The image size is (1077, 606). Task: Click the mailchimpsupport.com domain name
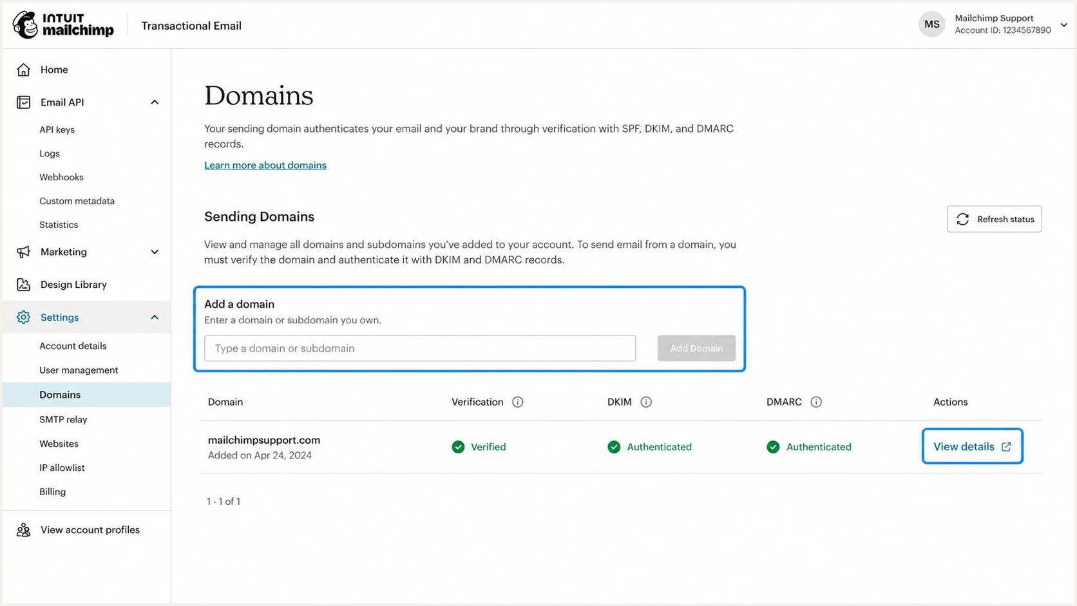264,440
